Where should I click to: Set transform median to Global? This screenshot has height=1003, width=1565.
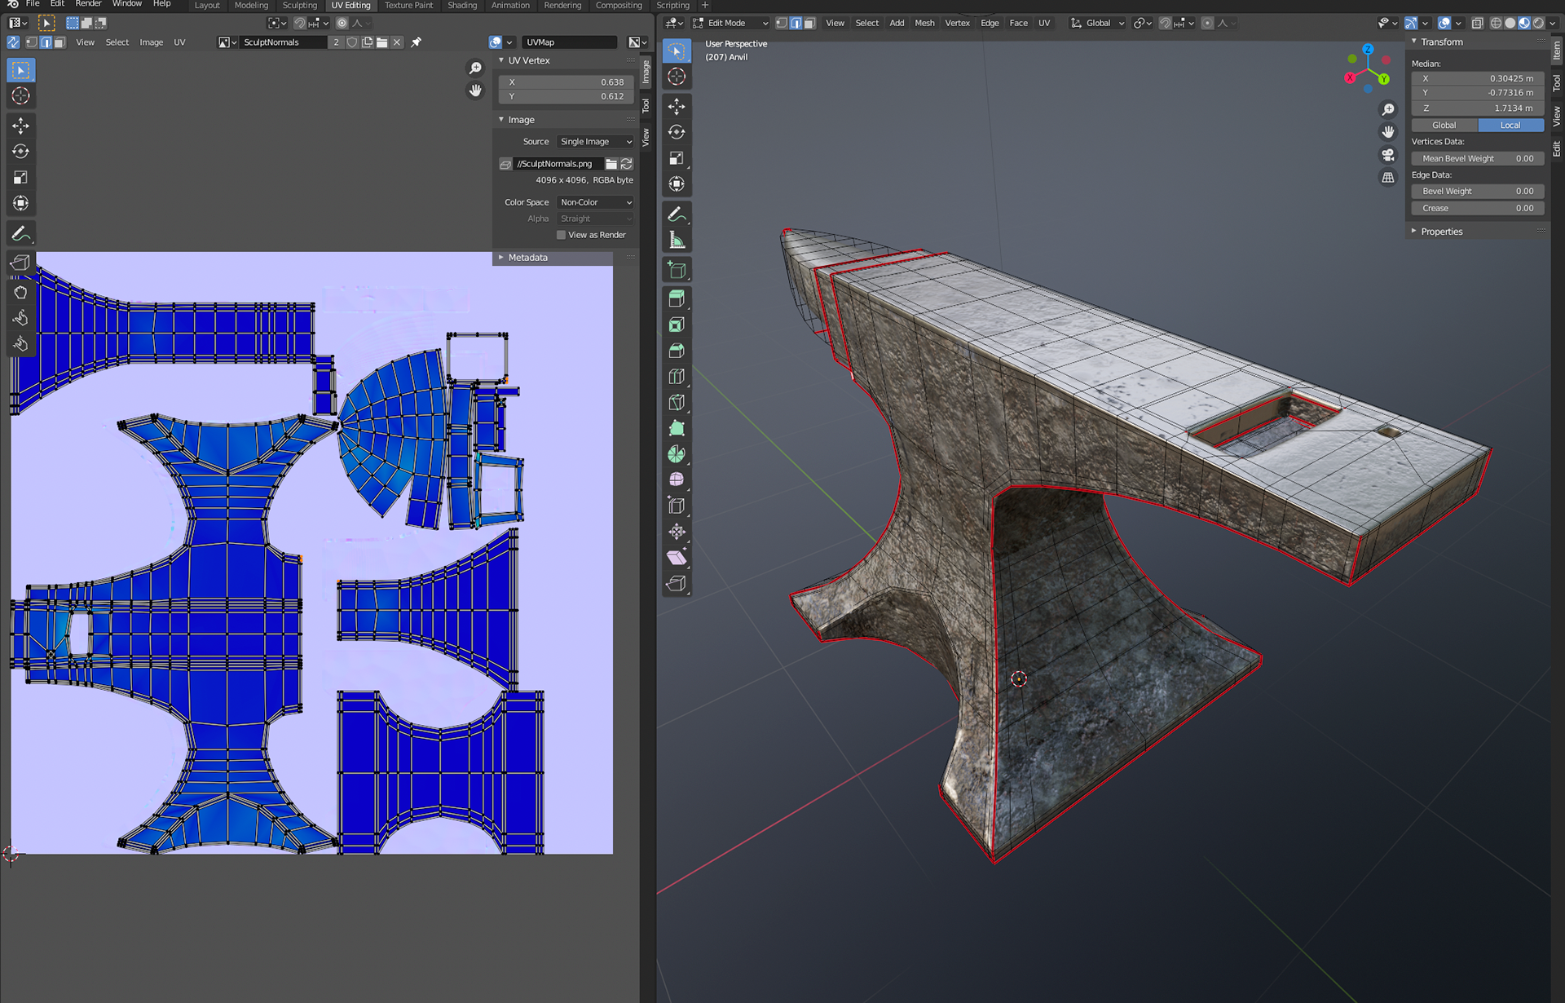coord(1444,126)
